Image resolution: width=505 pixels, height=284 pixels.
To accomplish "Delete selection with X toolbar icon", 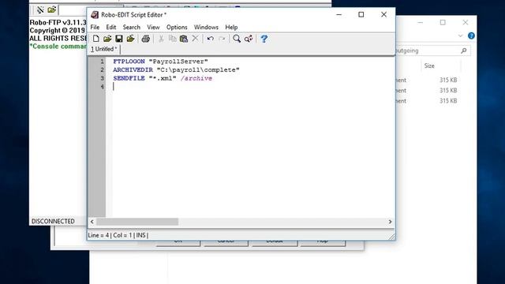I will coord(195,39).
